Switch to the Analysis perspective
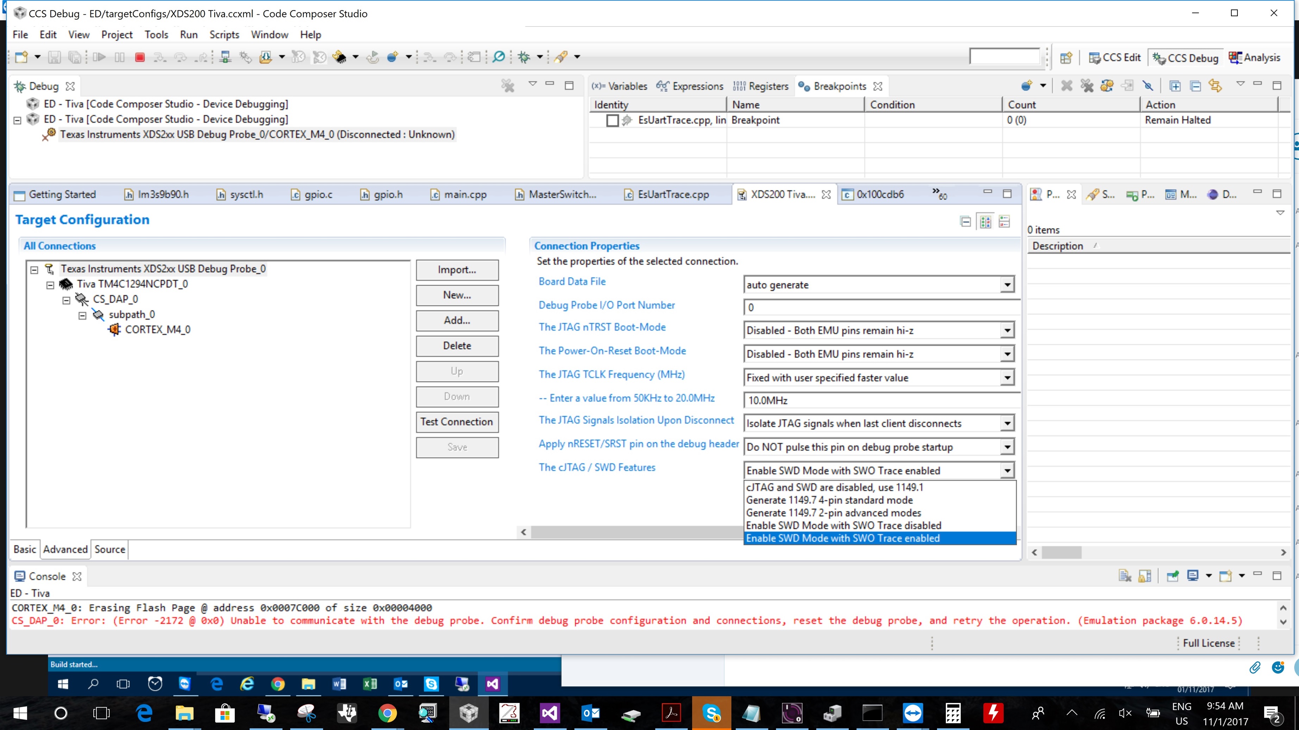 (x=1255, y=58)
